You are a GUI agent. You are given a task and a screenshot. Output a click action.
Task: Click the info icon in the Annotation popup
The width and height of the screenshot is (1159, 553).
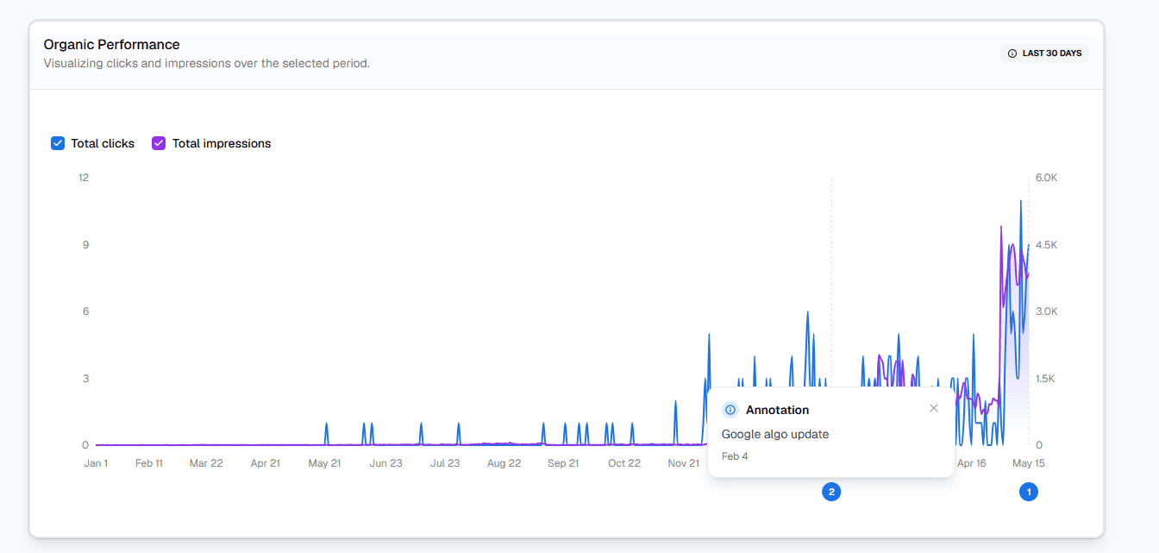pyautogui.click(x=730, y=410)
